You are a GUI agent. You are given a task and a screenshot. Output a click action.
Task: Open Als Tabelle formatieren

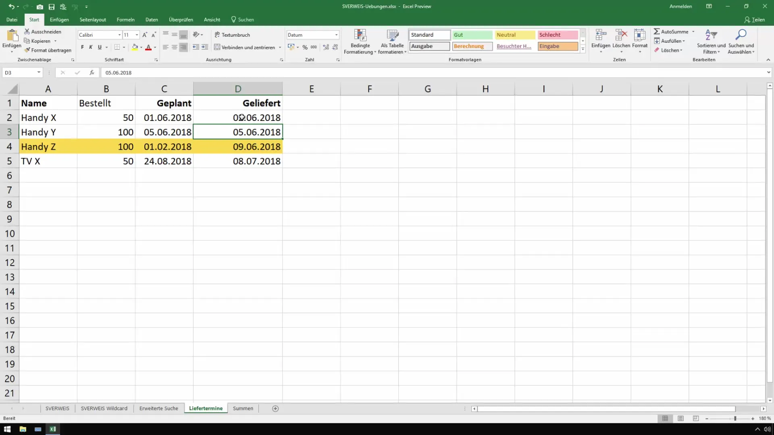click(392, 41)
